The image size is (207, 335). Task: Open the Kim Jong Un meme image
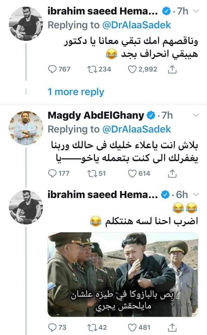pyautogui.click(x=123, y=275)
